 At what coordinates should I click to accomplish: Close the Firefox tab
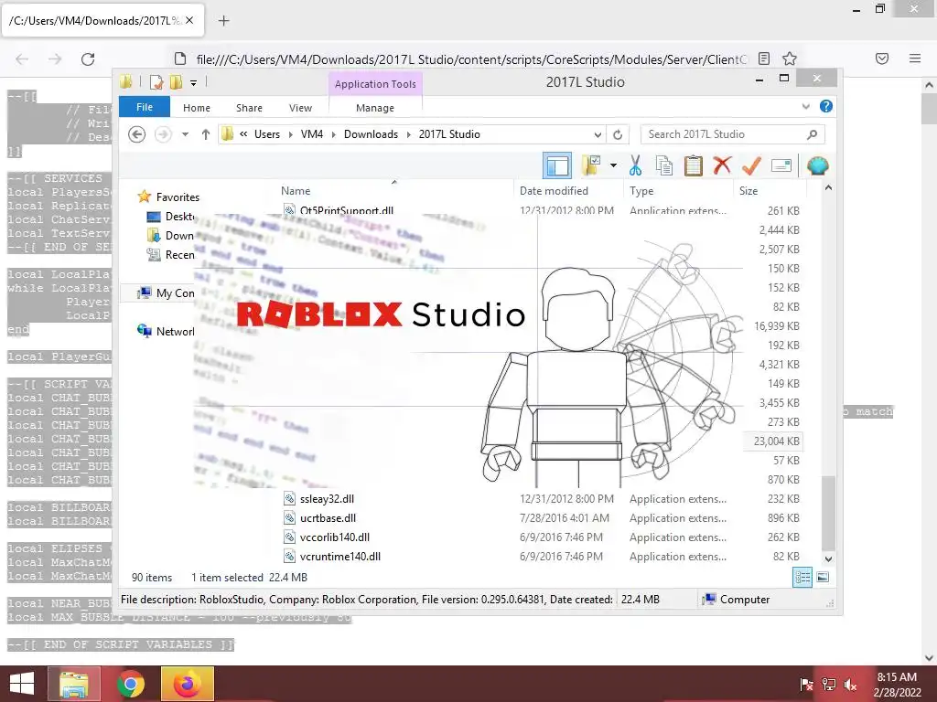click(x=189, y=20)
